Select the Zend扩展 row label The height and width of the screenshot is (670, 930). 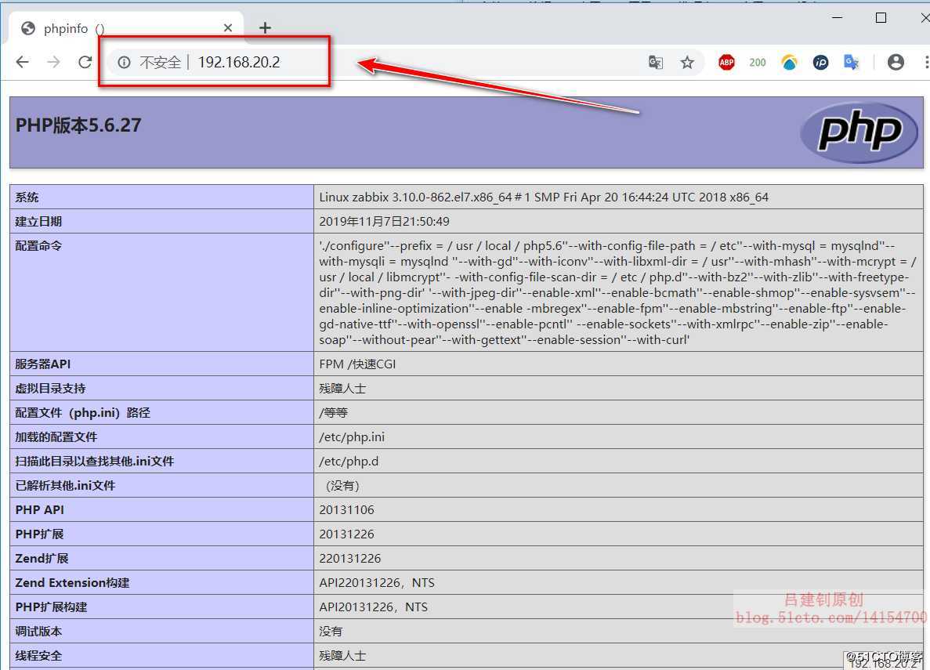pos(42,559)
